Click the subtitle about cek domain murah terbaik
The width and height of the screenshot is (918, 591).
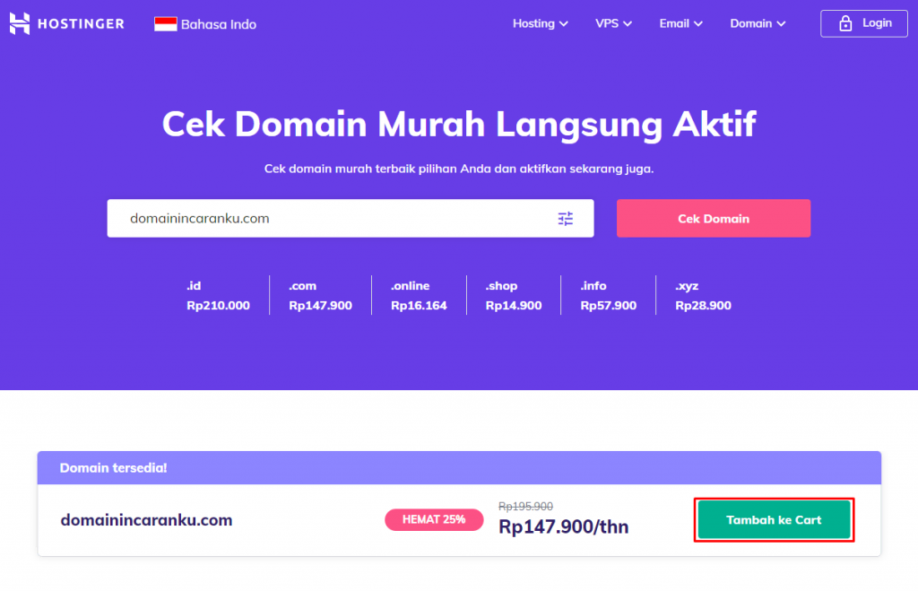[459, 169]
